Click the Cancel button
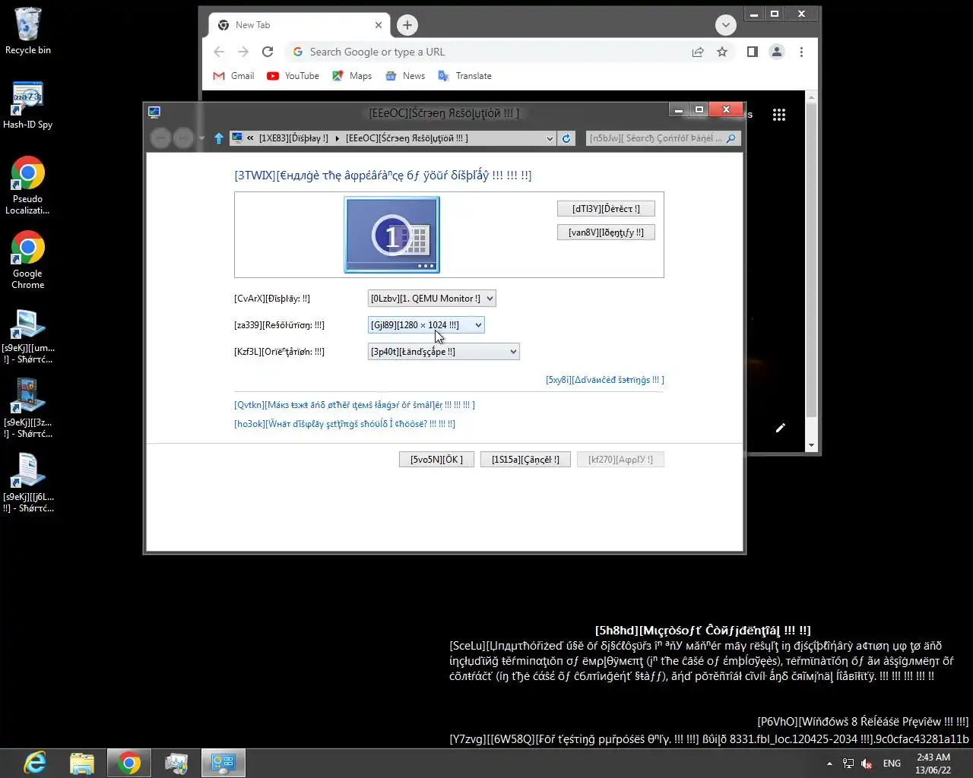Image resolution: width=973 pixels, height=778 pixels. click(525, 460)
